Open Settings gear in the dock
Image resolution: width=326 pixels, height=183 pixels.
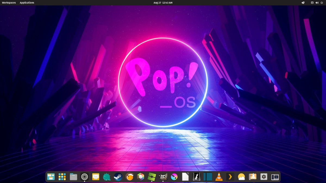click(x=264, y=177)
